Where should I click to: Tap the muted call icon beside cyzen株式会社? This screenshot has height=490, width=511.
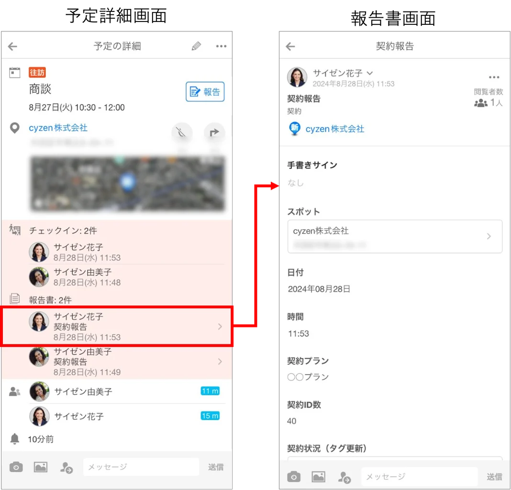click(181, 133)
